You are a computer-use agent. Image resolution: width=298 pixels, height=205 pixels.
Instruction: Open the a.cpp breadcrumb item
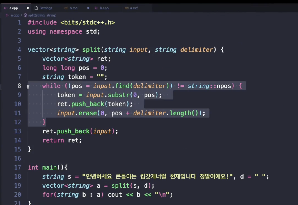tap(15, 15)
